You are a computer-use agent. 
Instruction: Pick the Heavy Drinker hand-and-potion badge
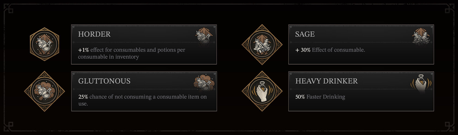[x=262, y=91]
